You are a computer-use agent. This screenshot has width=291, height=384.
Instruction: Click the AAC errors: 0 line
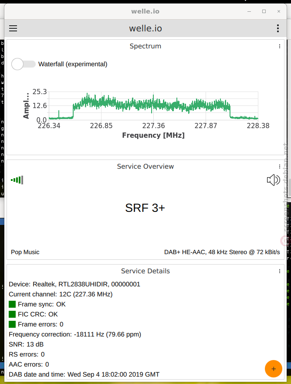29,364
